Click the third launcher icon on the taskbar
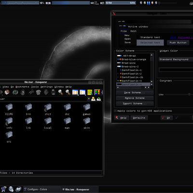 point(18,189)
